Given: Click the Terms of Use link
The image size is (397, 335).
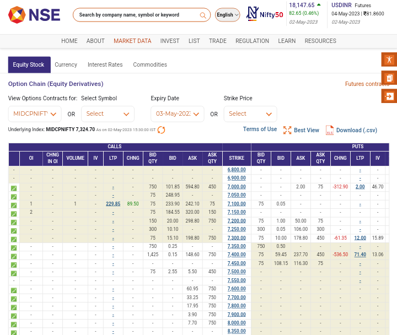Looking at the screenshot, I should [x=260, y=129].
